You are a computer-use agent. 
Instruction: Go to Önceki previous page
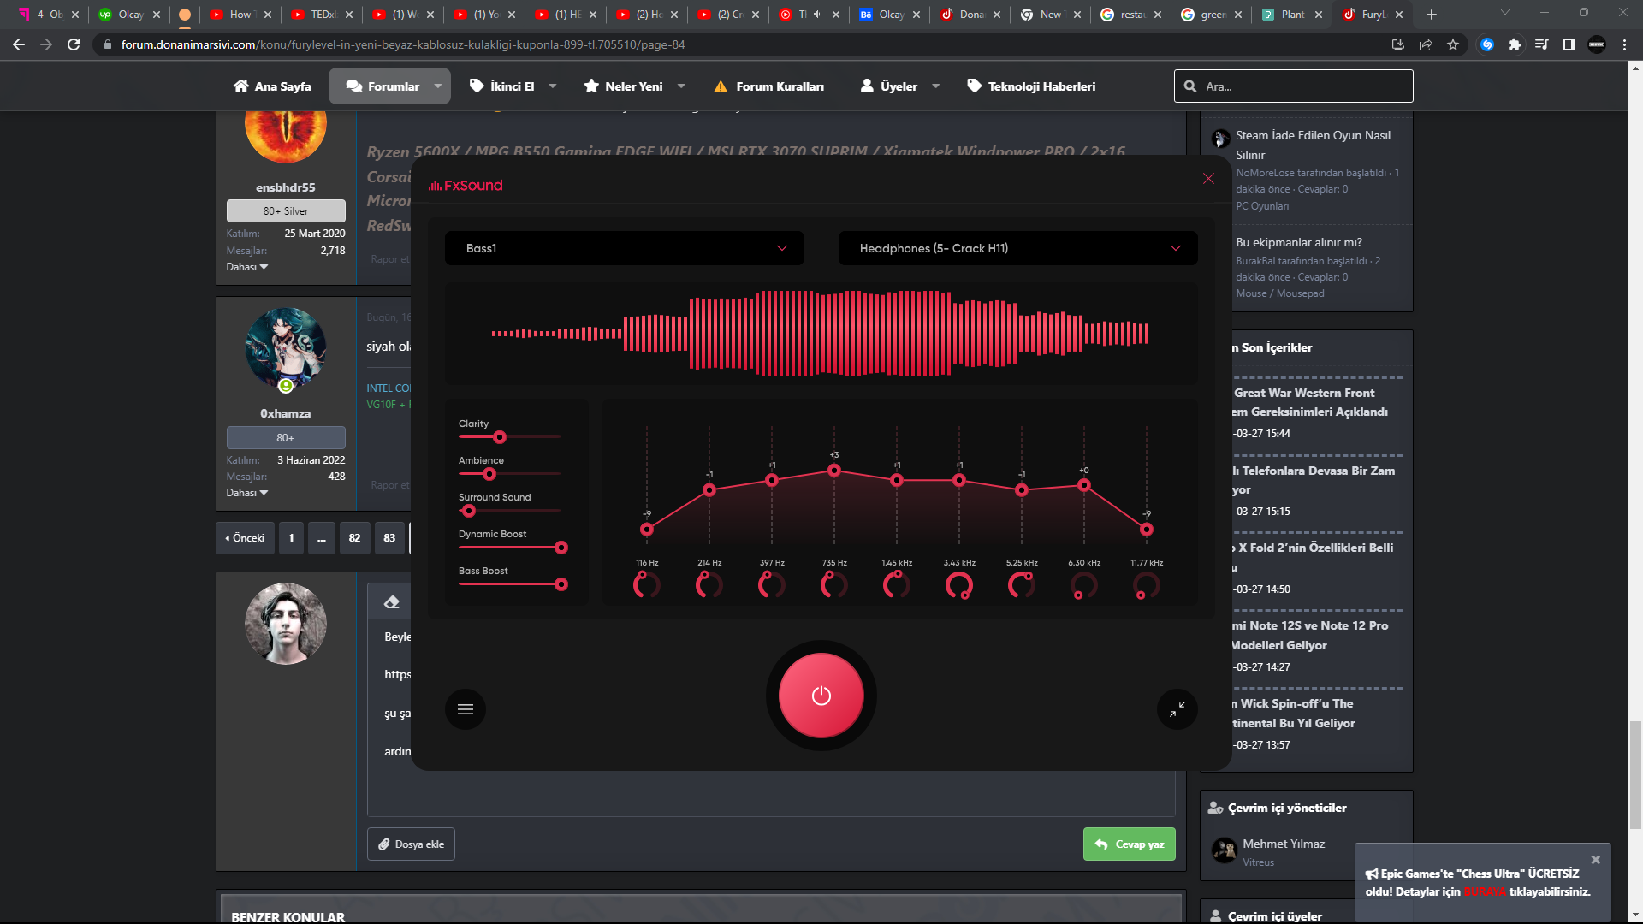coord(245,538)
